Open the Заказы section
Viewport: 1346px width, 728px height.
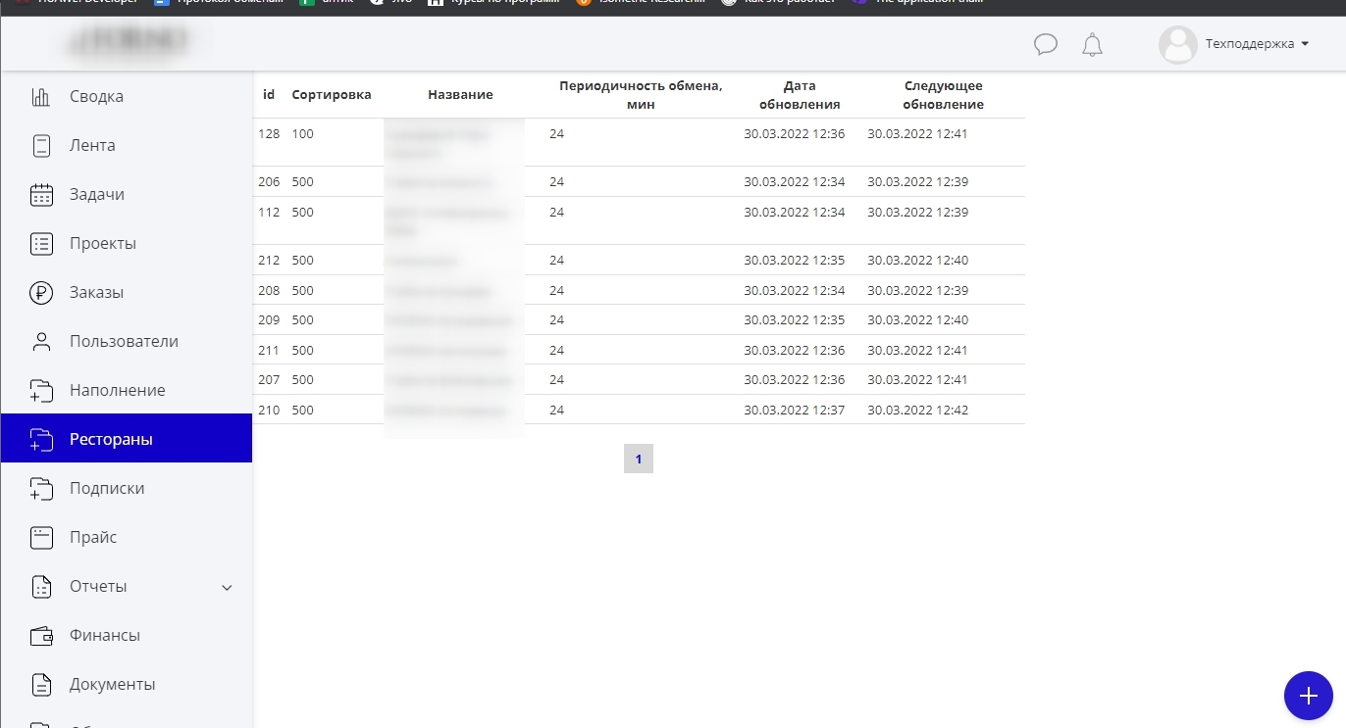pos(126,292)
